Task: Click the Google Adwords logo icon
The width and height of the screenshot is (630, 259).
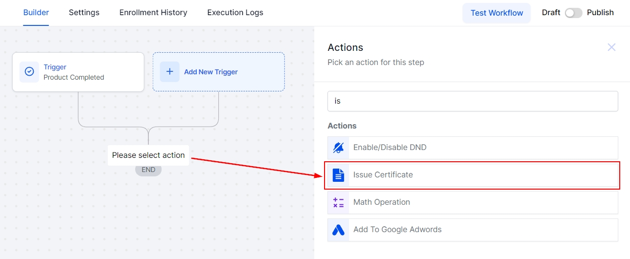Action: click(x=338, y=230)
